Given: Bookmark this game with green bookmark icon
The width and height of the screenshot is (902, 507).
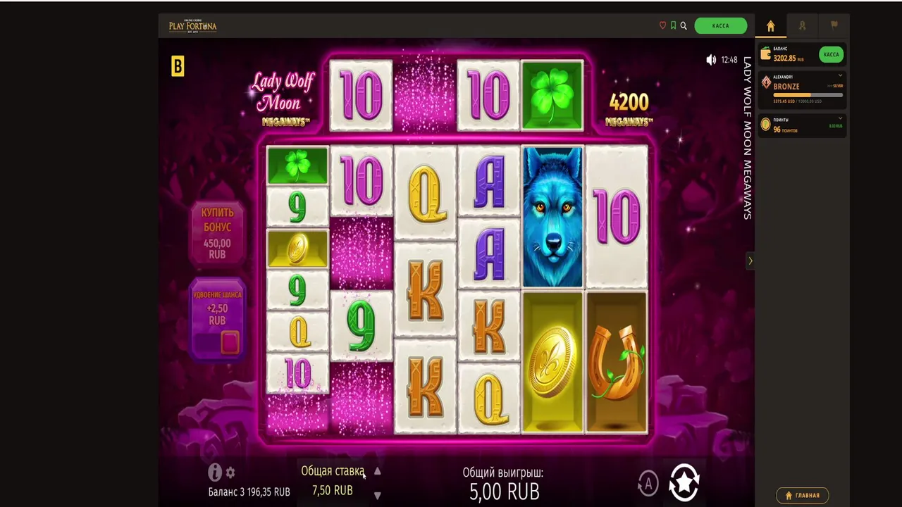Looking at the screenshot, I should (x=673, y=26).
